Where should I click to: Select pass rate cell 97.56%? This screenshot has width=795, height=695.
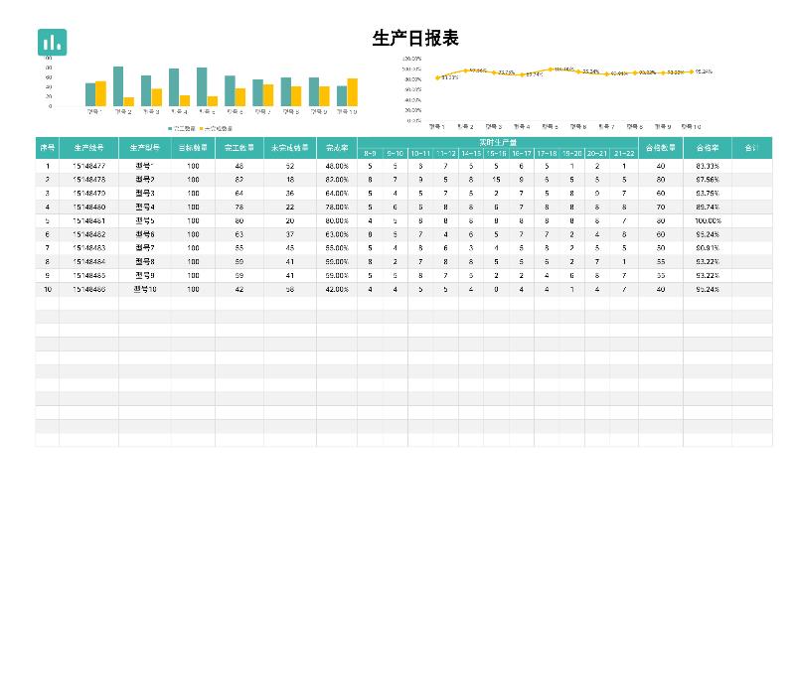pos(708,180)
